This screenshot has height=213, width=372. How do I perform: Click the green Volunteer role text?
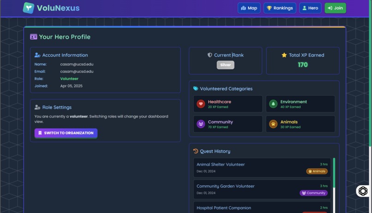coord(69,79)
